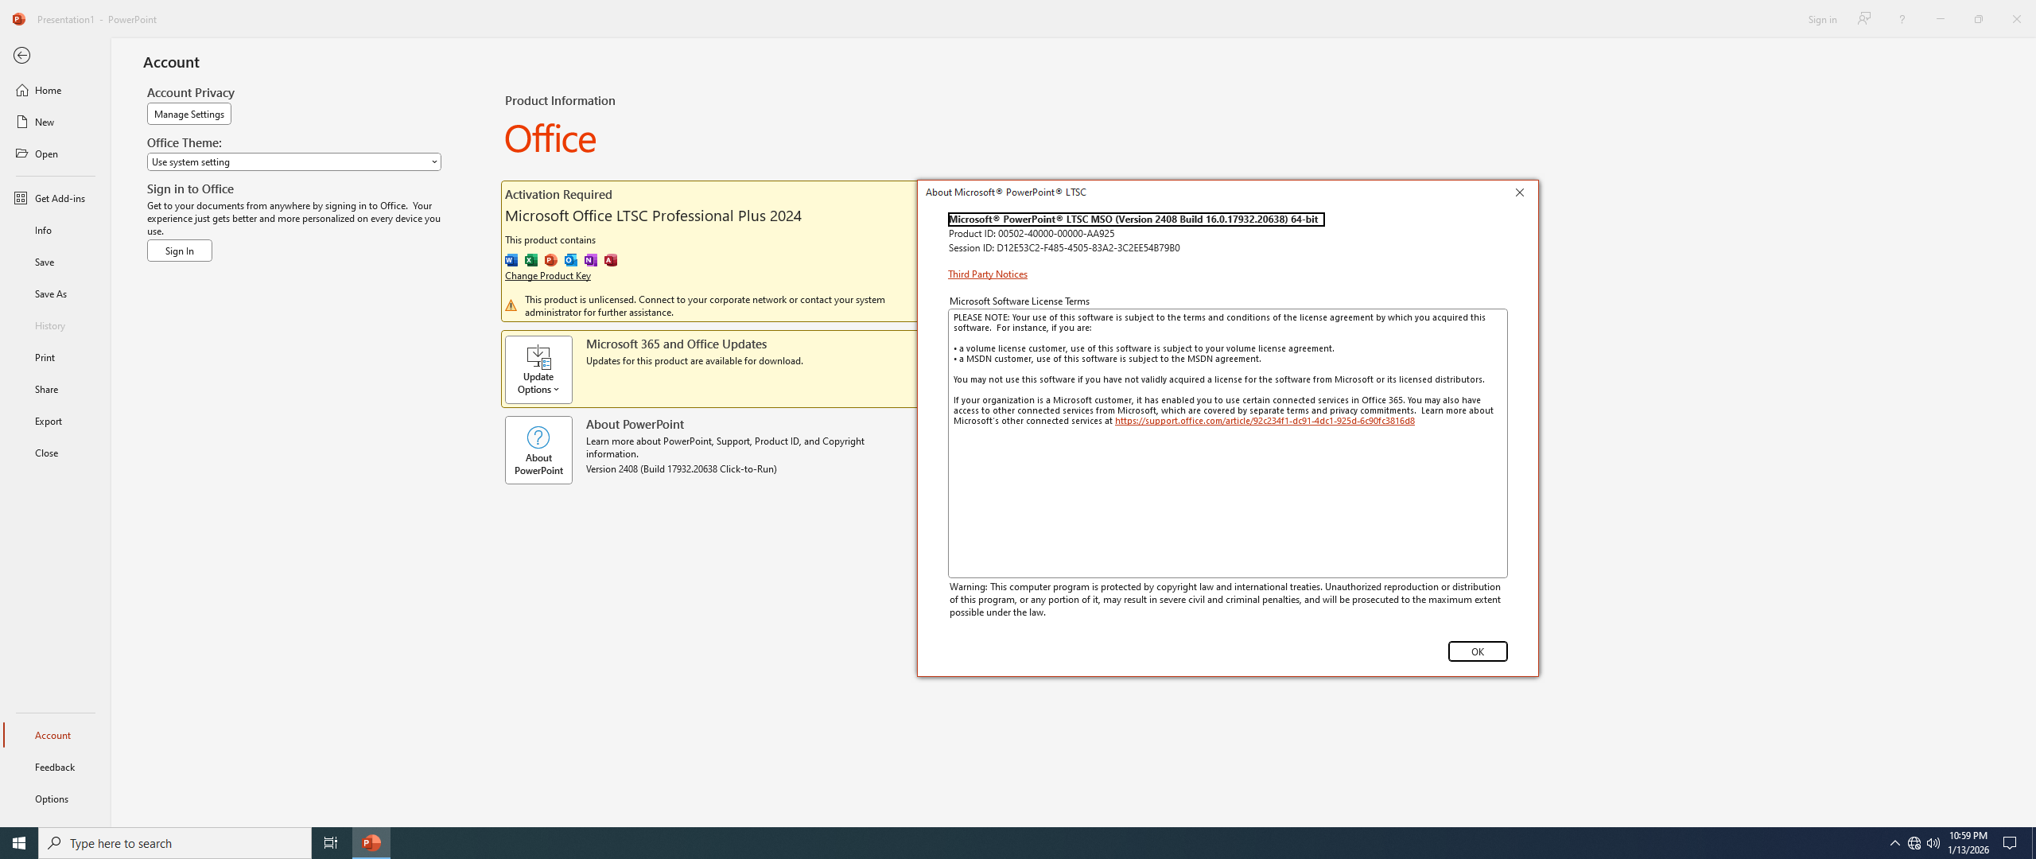Click the Word app icon
The width and height of the screenshot is (2036, 859).
click(511, 260)
